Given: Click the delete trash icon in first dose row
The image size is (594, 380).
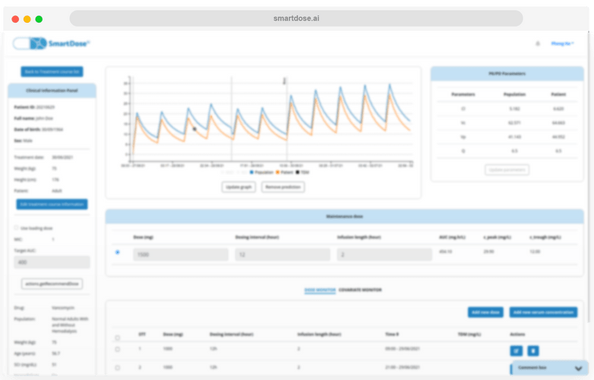Looking at the screenshot, I should pyautogui.click(x=533, y=350).
